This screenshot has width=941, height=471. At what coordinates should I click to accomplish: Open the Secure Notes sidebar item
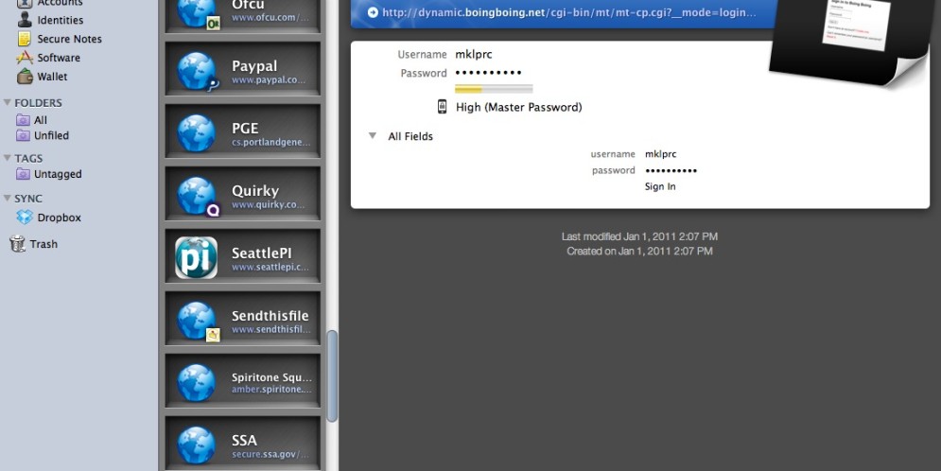[x=68, y=39]
